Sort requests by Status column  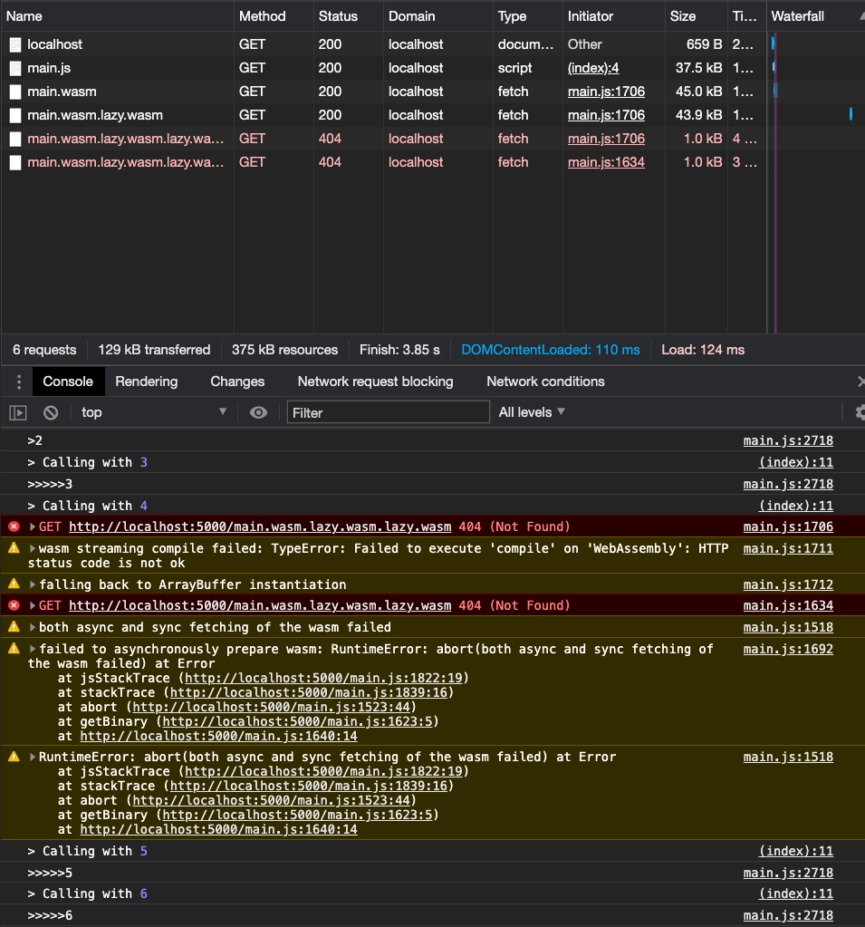[x=349, y=16]
